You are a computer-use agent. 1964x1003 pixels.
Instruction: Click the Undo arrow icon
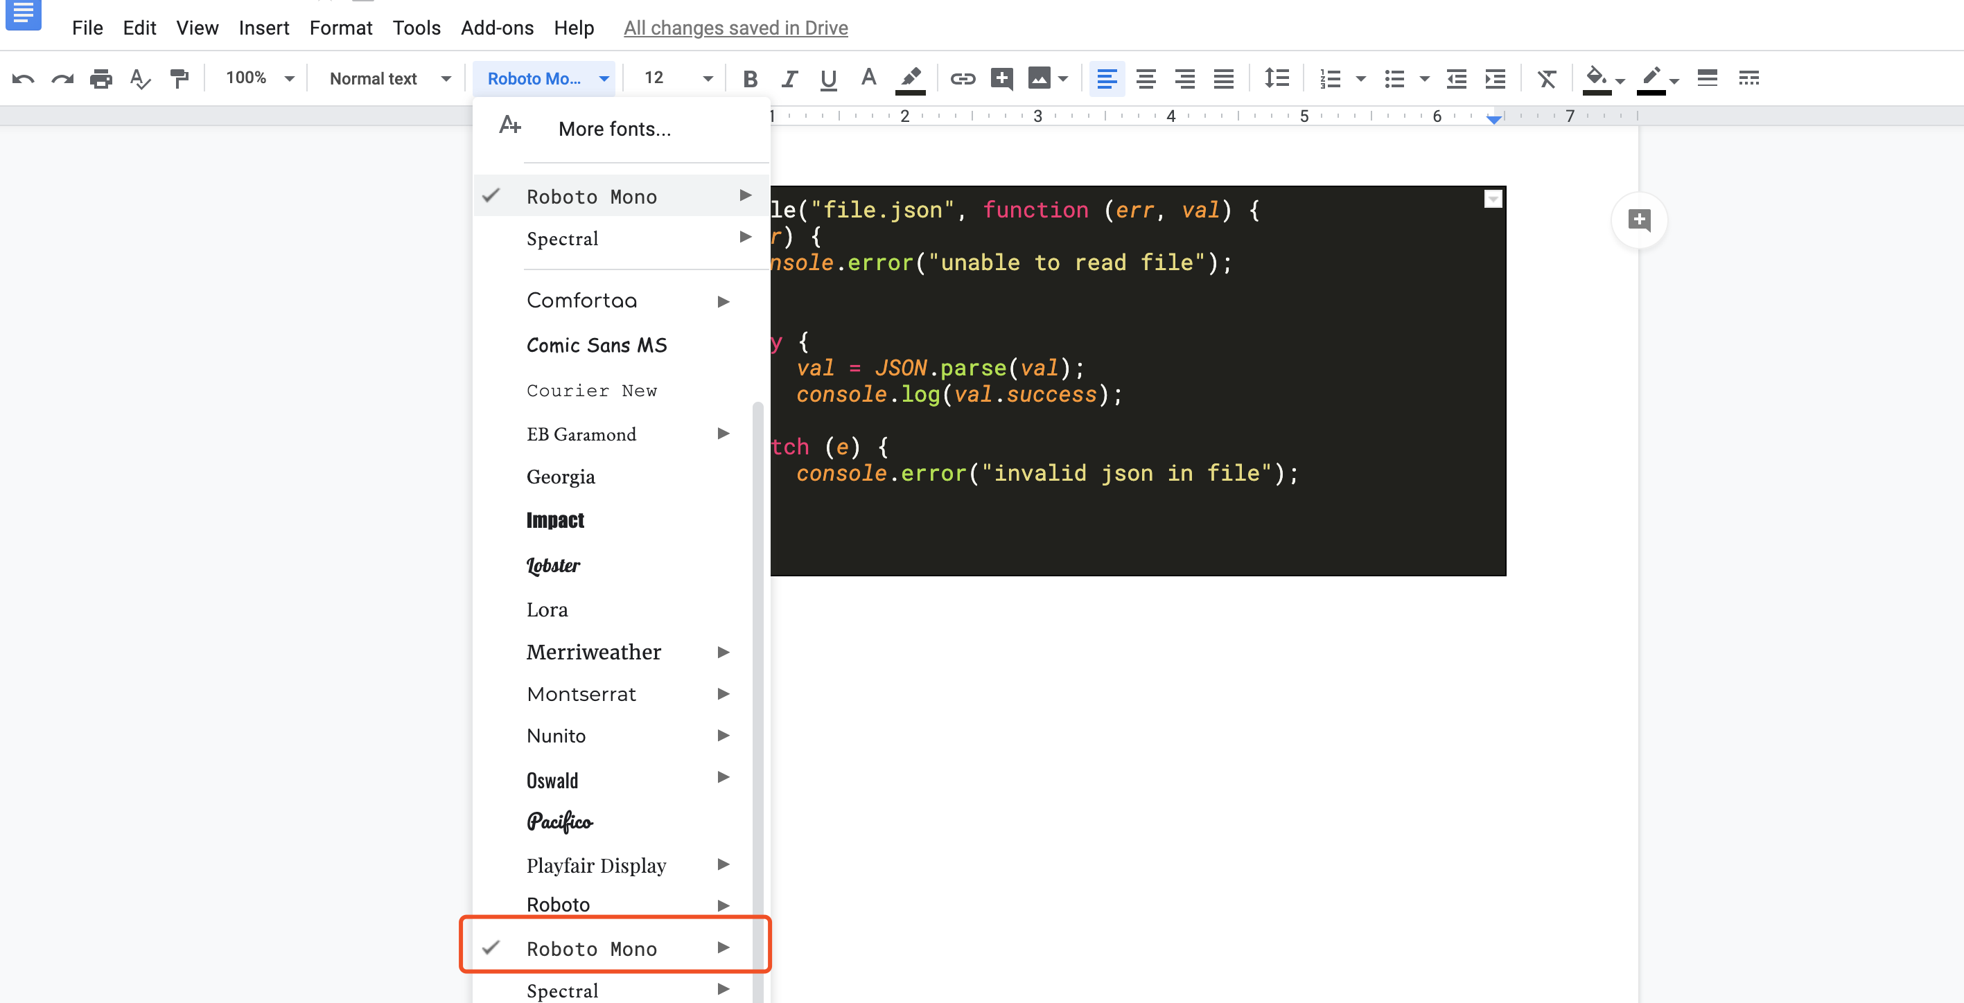(x=24, y=78)
